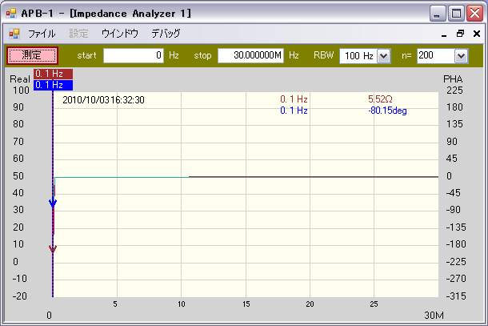
Task: Minimize the inner Impedance Analyzer child window
Action: point(444,34)
